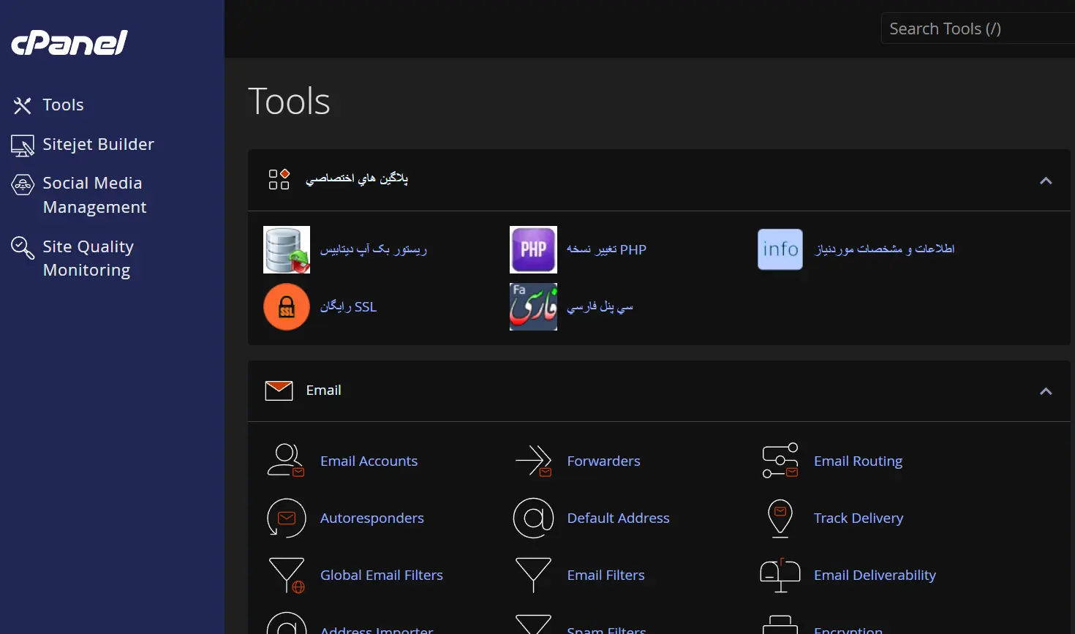Open Sitejet Builder from sidebar
1075x634 pixels.
point(98,145)
